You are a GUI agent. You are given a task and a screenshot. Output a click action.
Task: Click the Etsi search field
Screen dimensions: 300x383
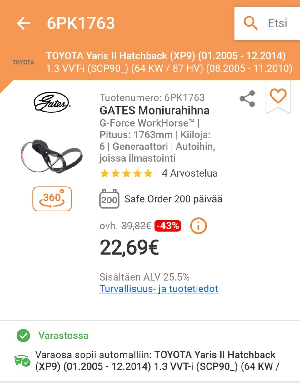click(267, 23)
